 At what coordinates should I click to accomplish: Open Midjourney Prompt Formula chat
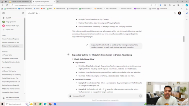point(11,89)
